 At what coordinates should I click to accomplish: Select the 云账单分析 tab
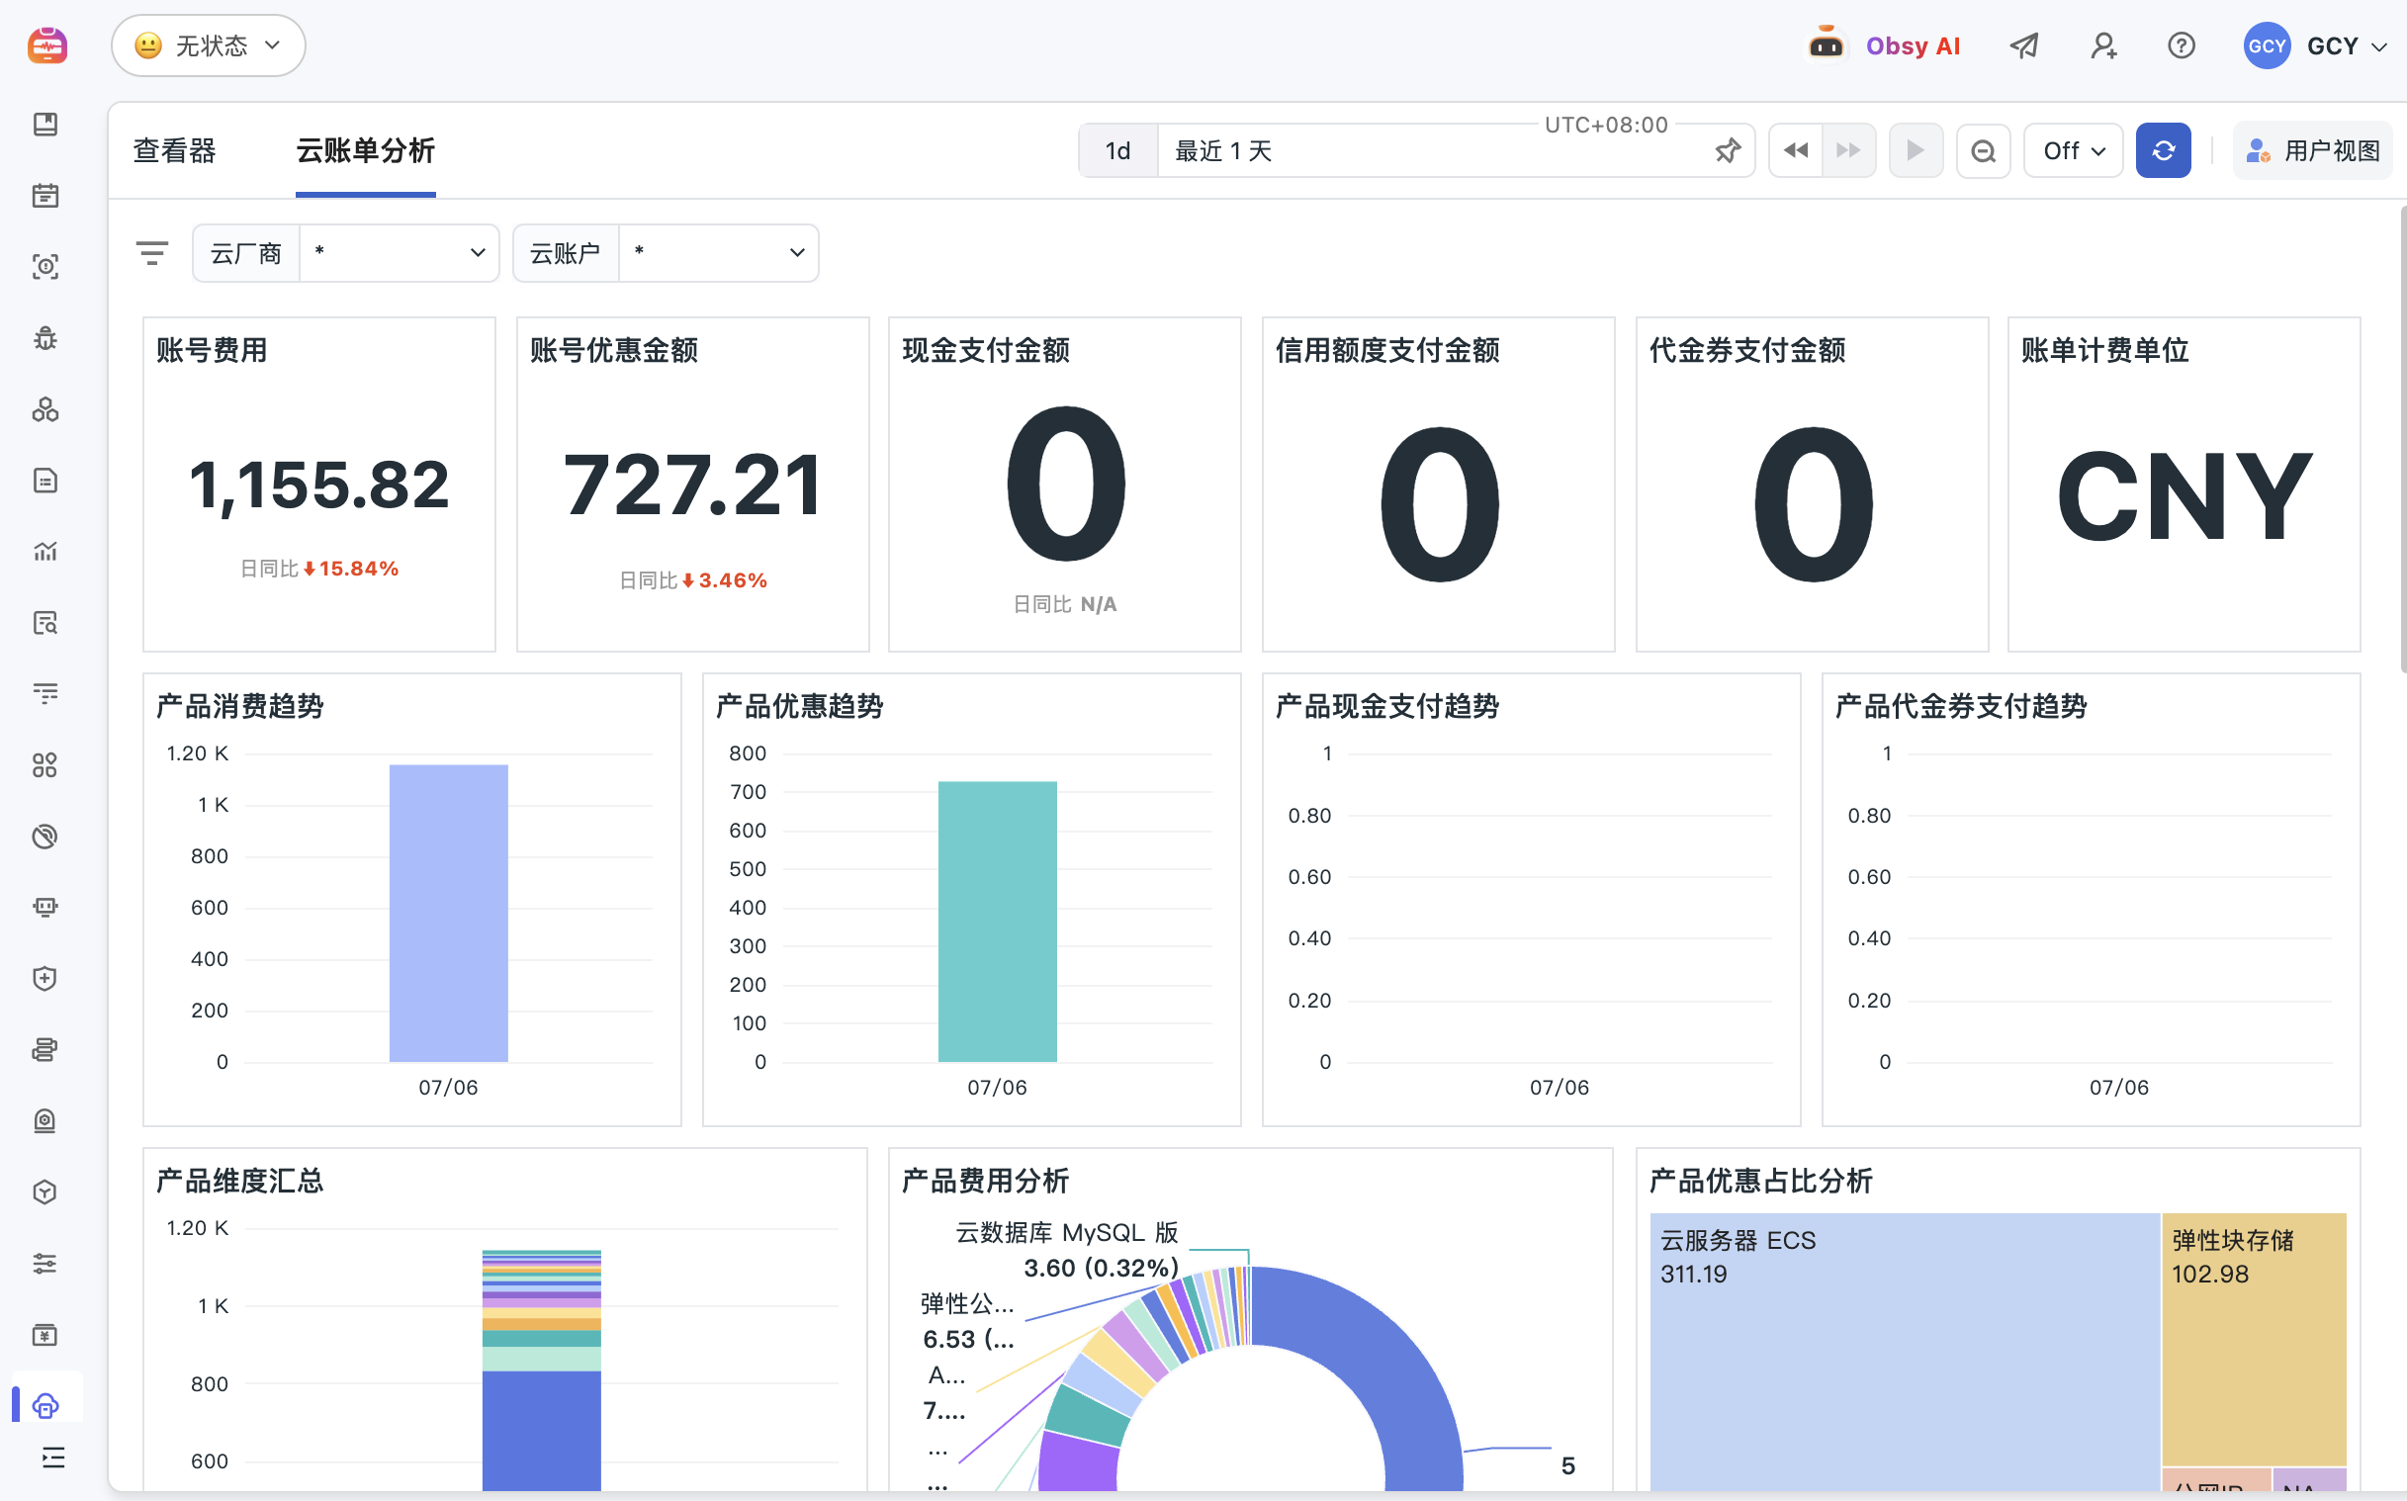click(x=365, y=151)
